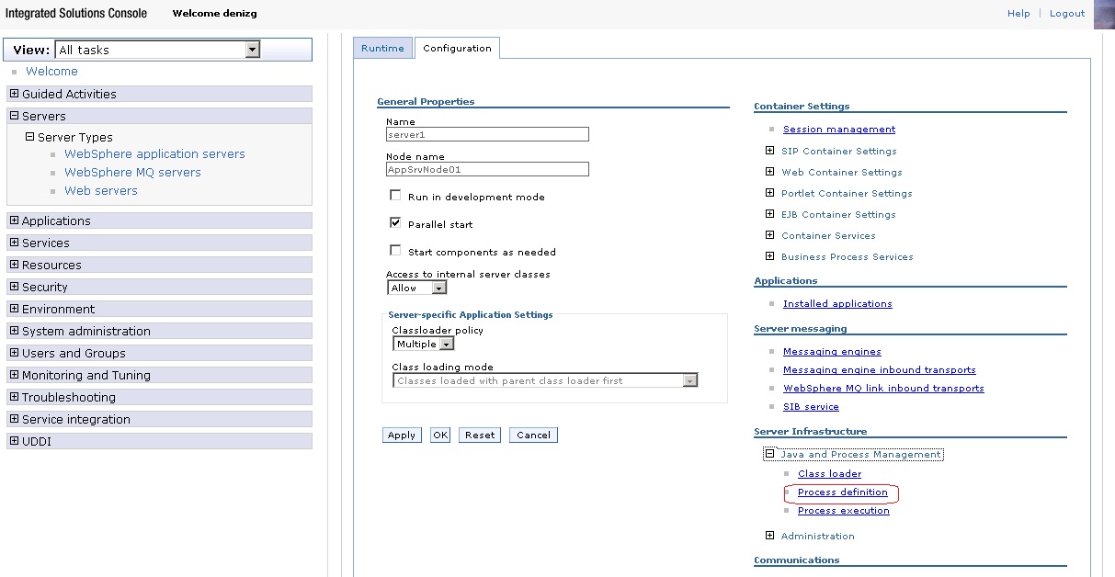This screenshot has width=1115, height=577.
Task: Toggle Start components as needed checkbox
Action: 395,251
